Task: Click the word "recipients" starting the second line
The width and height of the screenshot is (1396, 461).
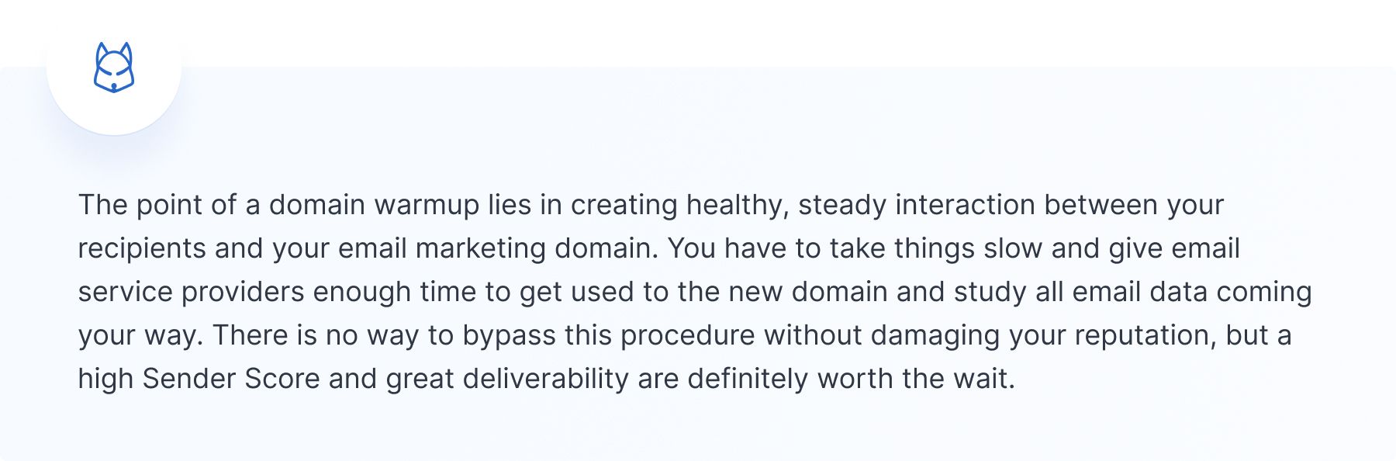Action: pyautogui.click(x=143, y=248)
